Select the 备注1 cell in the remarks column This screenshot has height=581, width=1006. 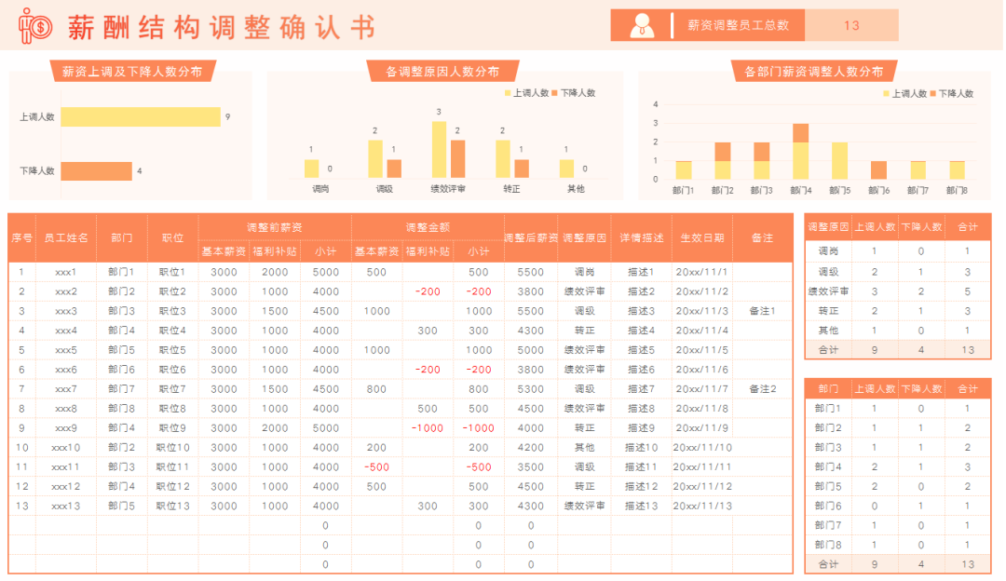pyautogui.click(x=762, y=311)
